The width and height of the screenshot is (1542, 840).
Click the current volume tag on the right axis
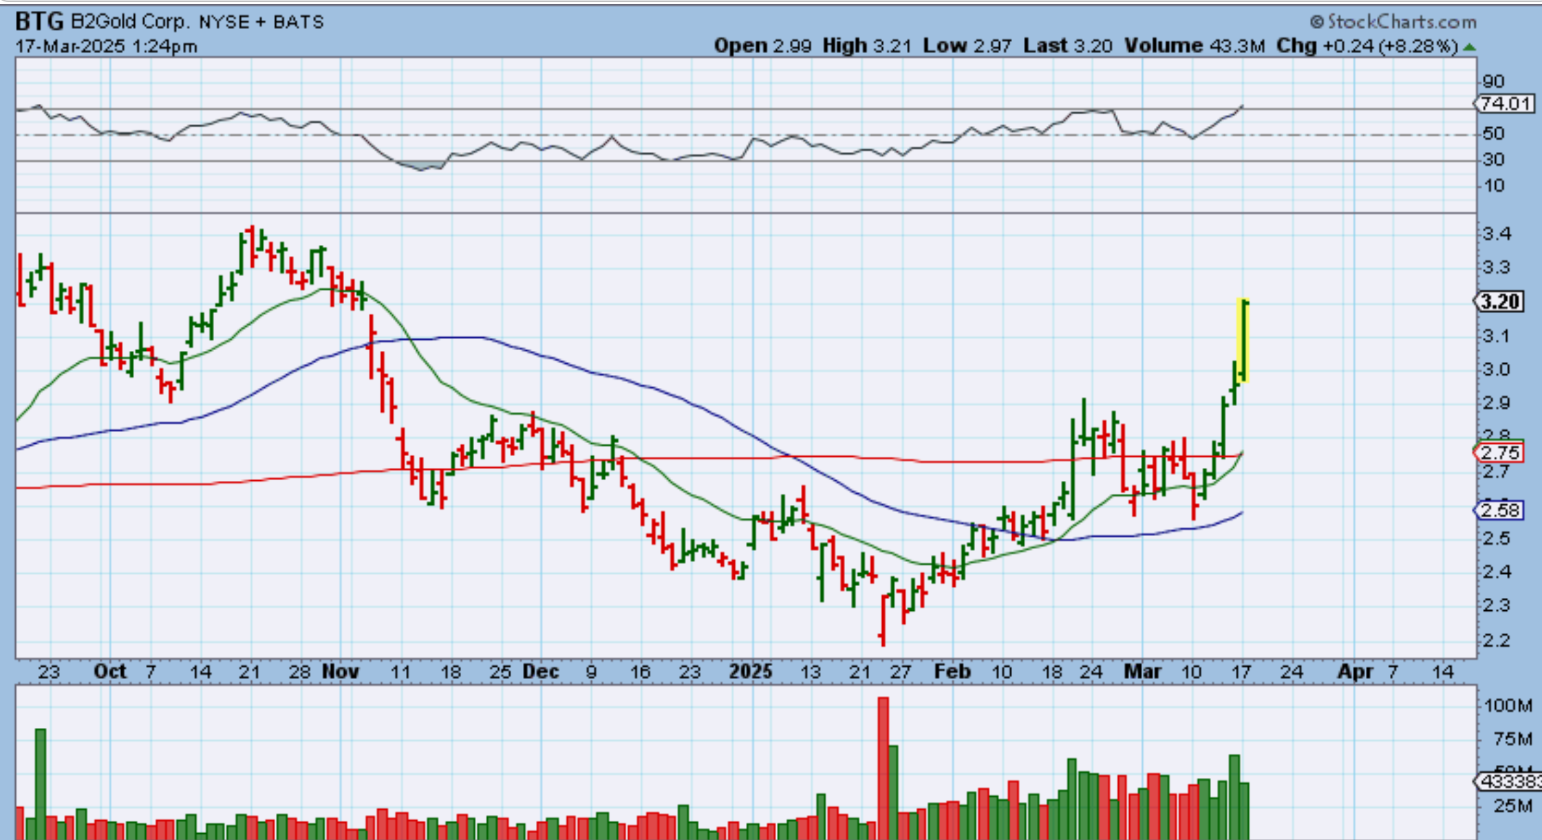click(1508, 782)
